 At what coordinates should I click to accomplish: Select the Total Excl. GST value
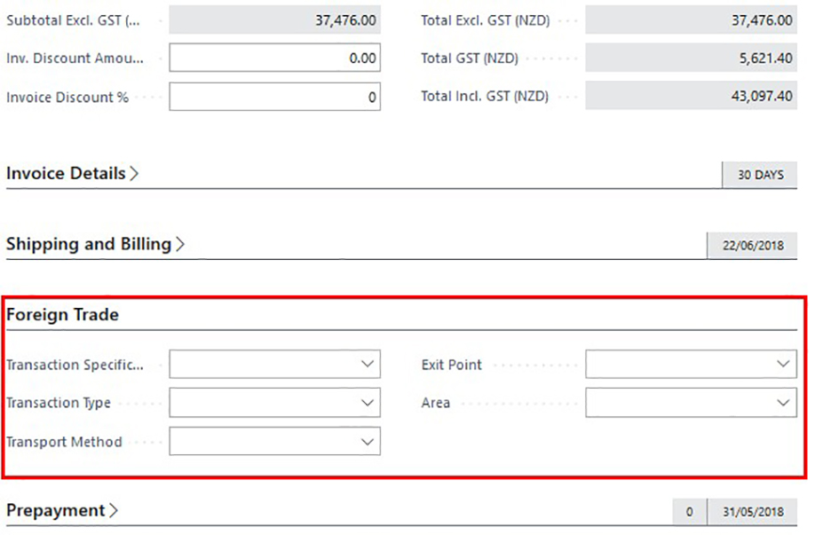click(691, 20)
